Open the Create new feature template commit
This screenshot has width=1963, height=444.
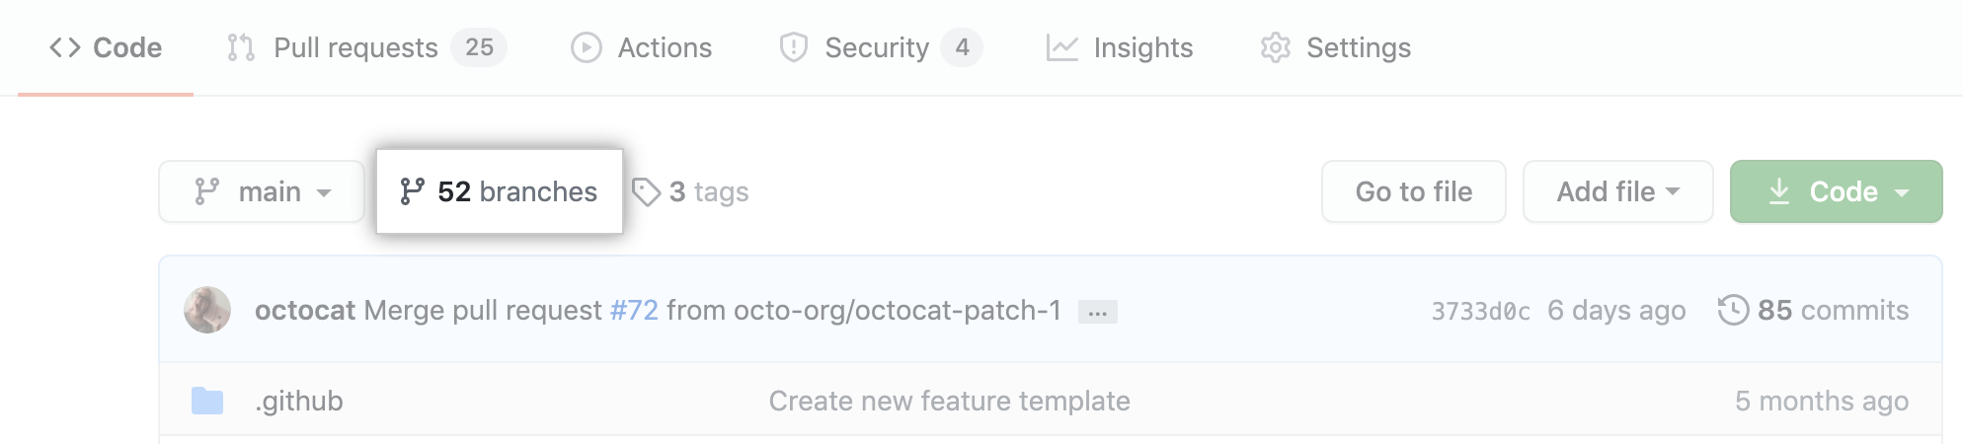pos(949,401)
